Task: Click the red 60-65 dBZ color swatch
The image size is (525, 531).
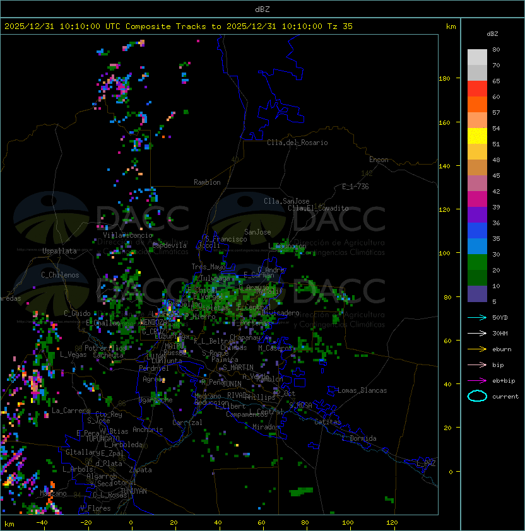Action: point(477,89)
